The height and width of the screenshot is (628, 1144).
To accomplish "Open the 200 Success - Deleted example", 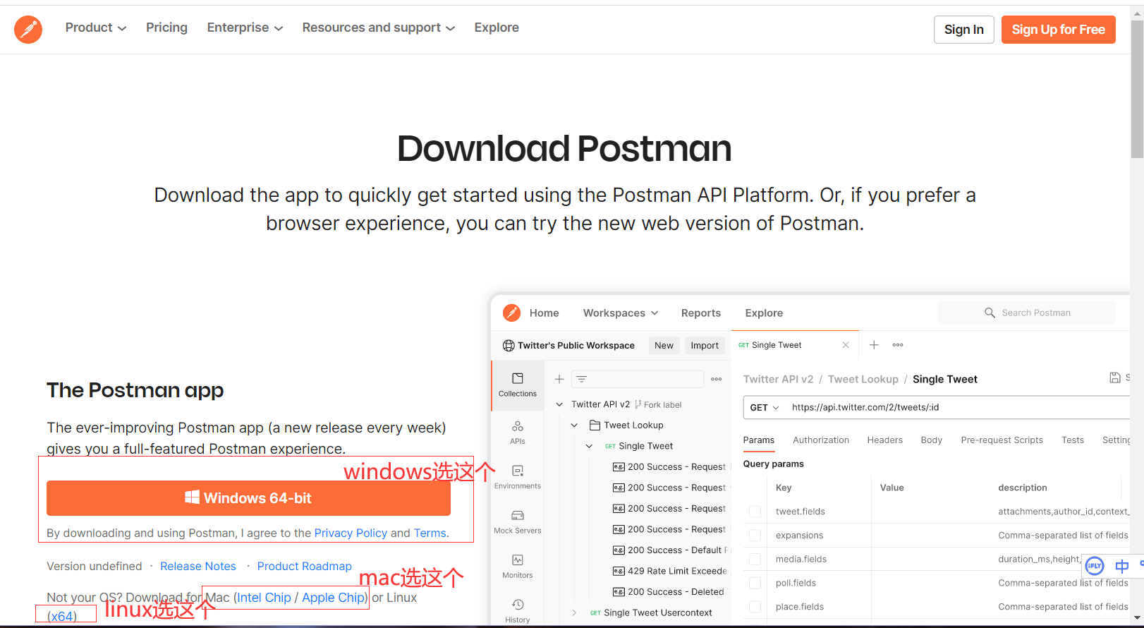I will [669, 592].
